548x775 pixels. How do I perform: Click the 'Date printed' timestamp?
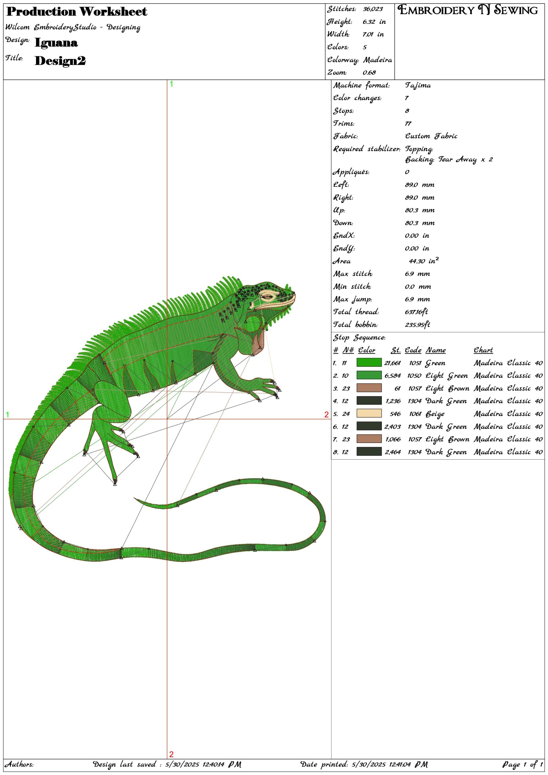coord(364,764)
